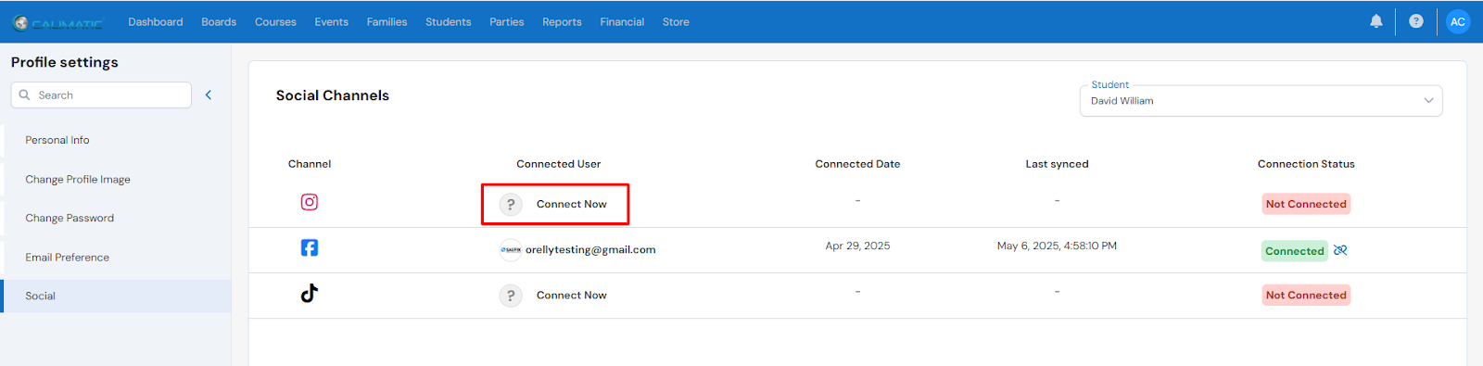Image resolution: width=1483 pixels, height=366 pixels.
Task: Click the help question mark icon
Action: [1416, 21]
